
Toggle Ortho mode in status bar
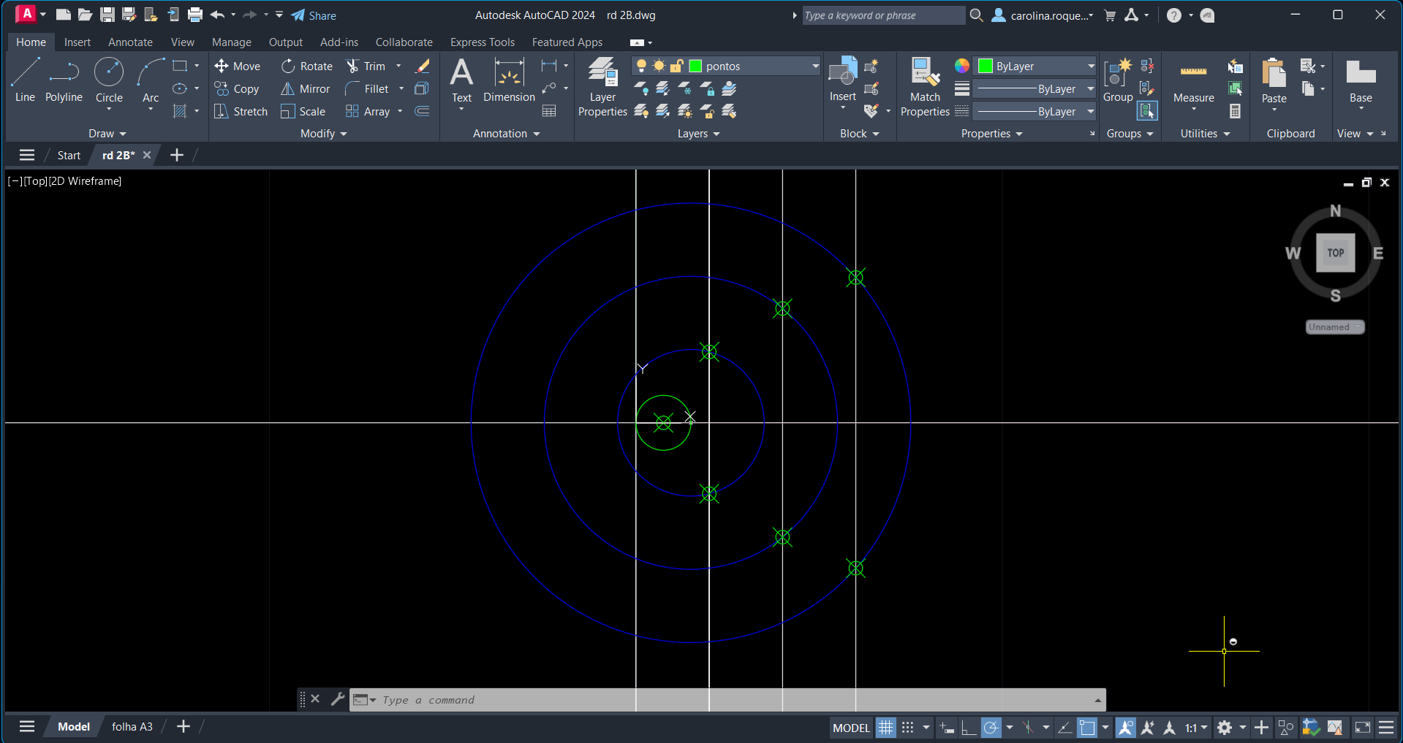(x=969, y=728)
